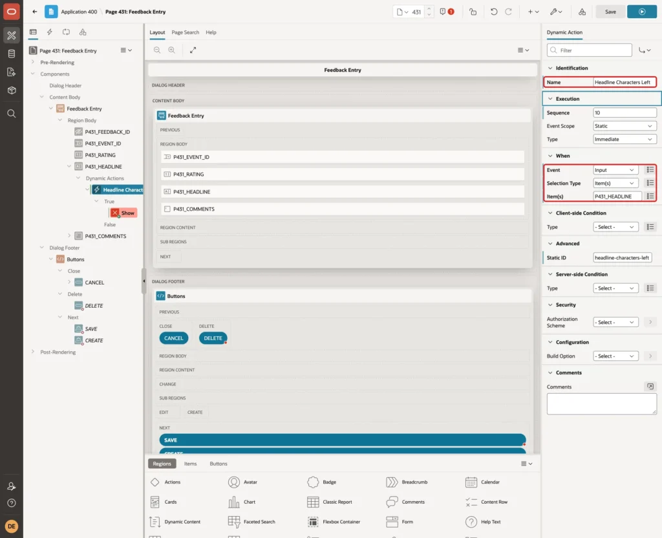Image resolution: width=662 pixels, height=538 pixels.
Task: Switch to Processing tab icon
Action: (x=67, y=32)
